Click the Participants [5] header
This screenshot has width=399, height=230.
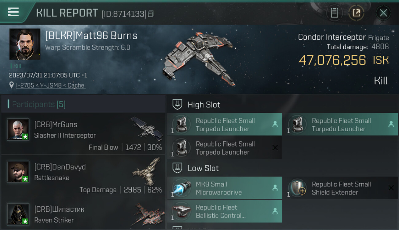click(39, 104)
